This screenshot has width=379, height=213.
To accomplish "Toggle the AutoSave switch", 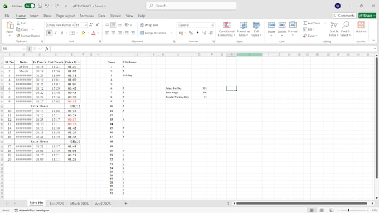I will [x=30, y=6].
